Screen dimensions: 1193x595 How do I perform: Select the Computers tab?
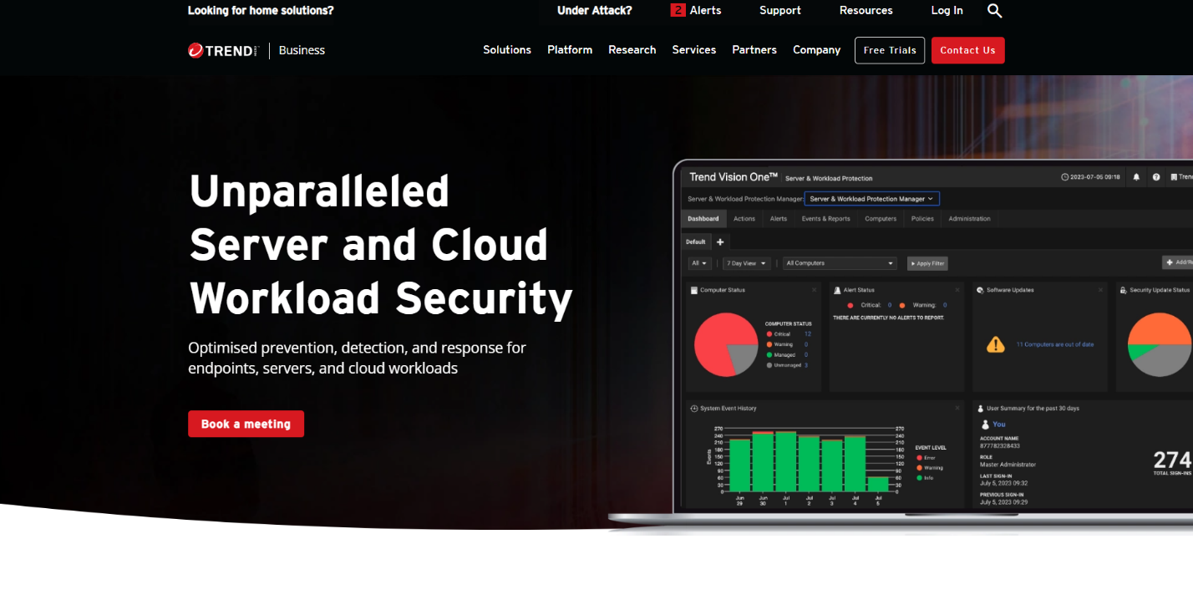tap(881, 219)
